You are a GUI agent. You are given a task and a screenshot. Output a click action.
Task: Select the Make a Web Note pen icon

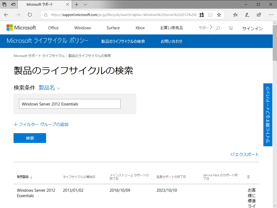(247, 15)
